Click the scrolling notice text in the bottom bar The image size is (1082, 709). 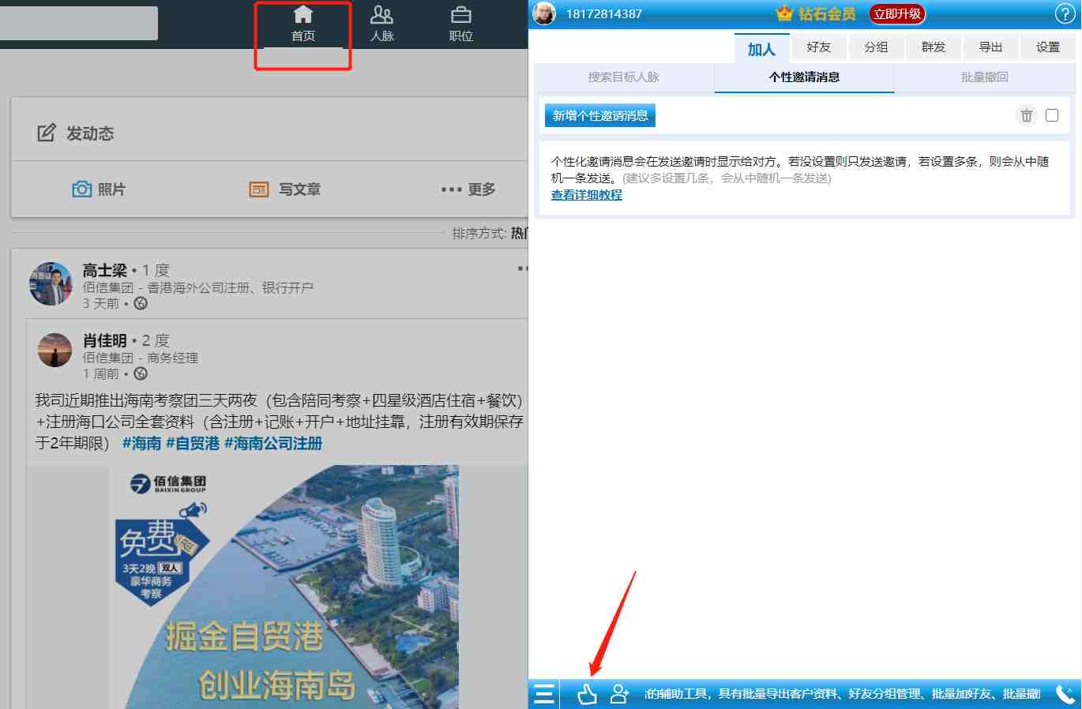(843, 694)
